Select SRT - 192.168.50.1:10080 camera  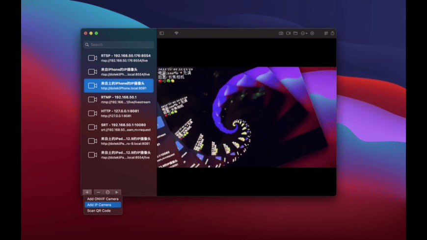[x=119, y=127]
